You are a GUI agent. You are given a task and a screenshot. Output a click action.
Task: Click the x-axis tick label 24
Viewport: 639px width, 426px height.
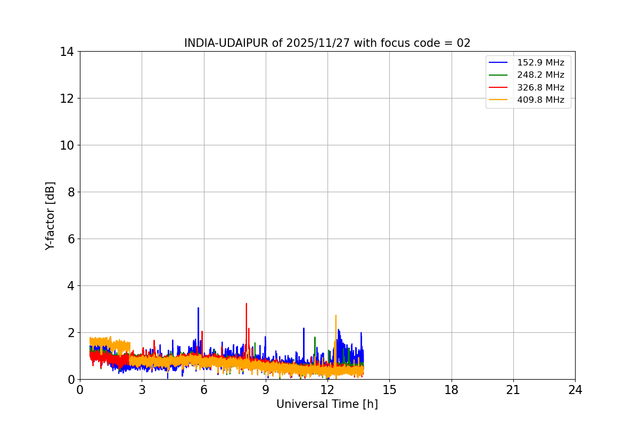click(x=575, y=390)
